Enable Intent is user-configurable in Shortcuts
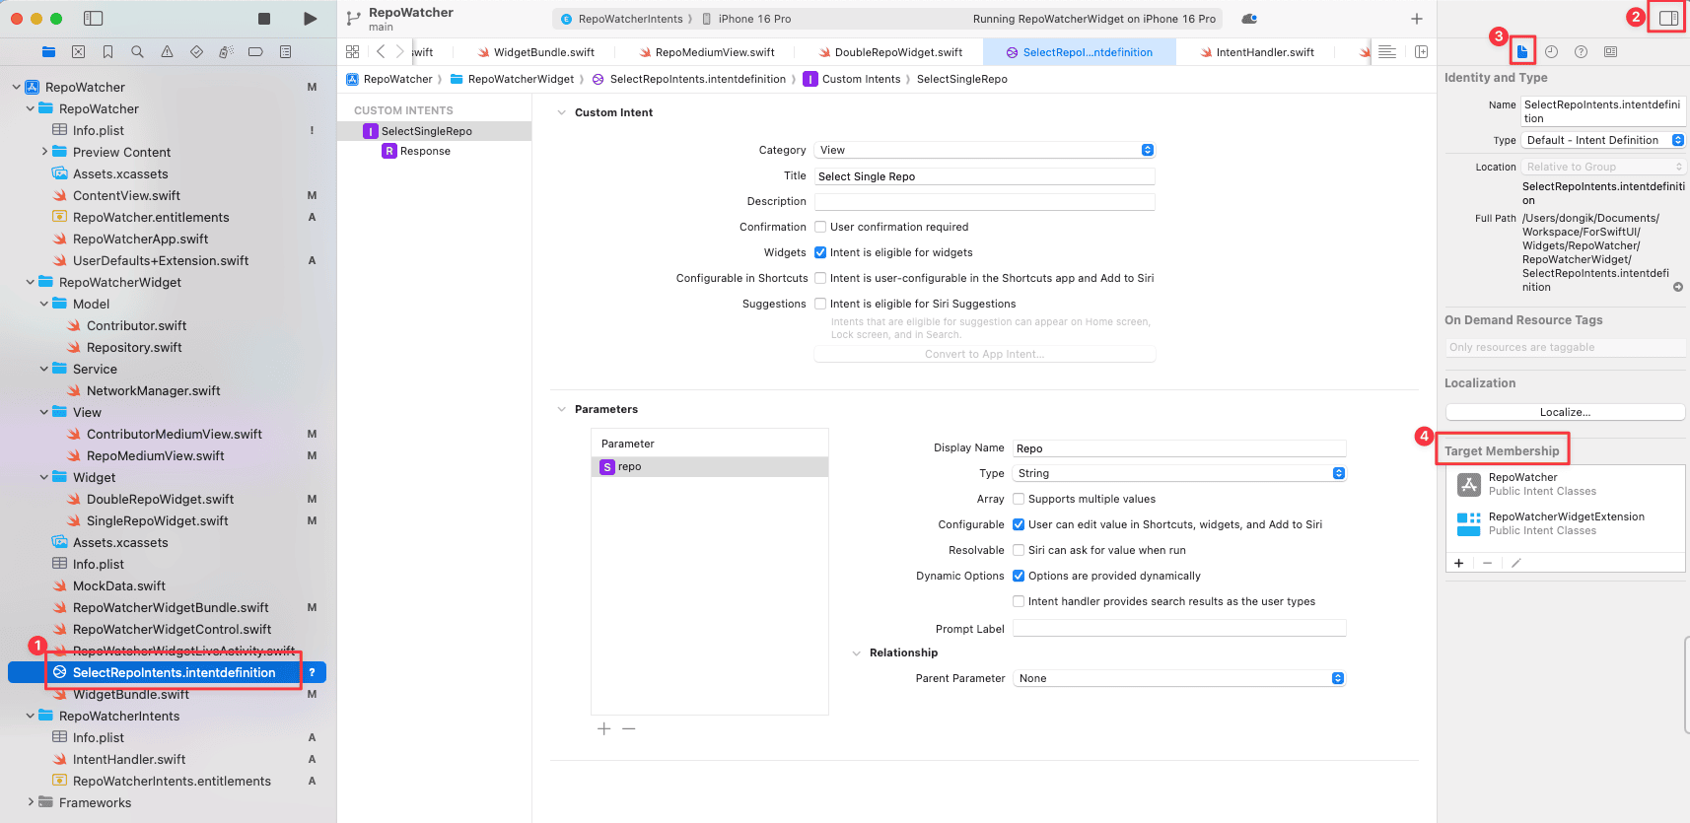The width and height of the screenshot is (1690, 823). 820,278
